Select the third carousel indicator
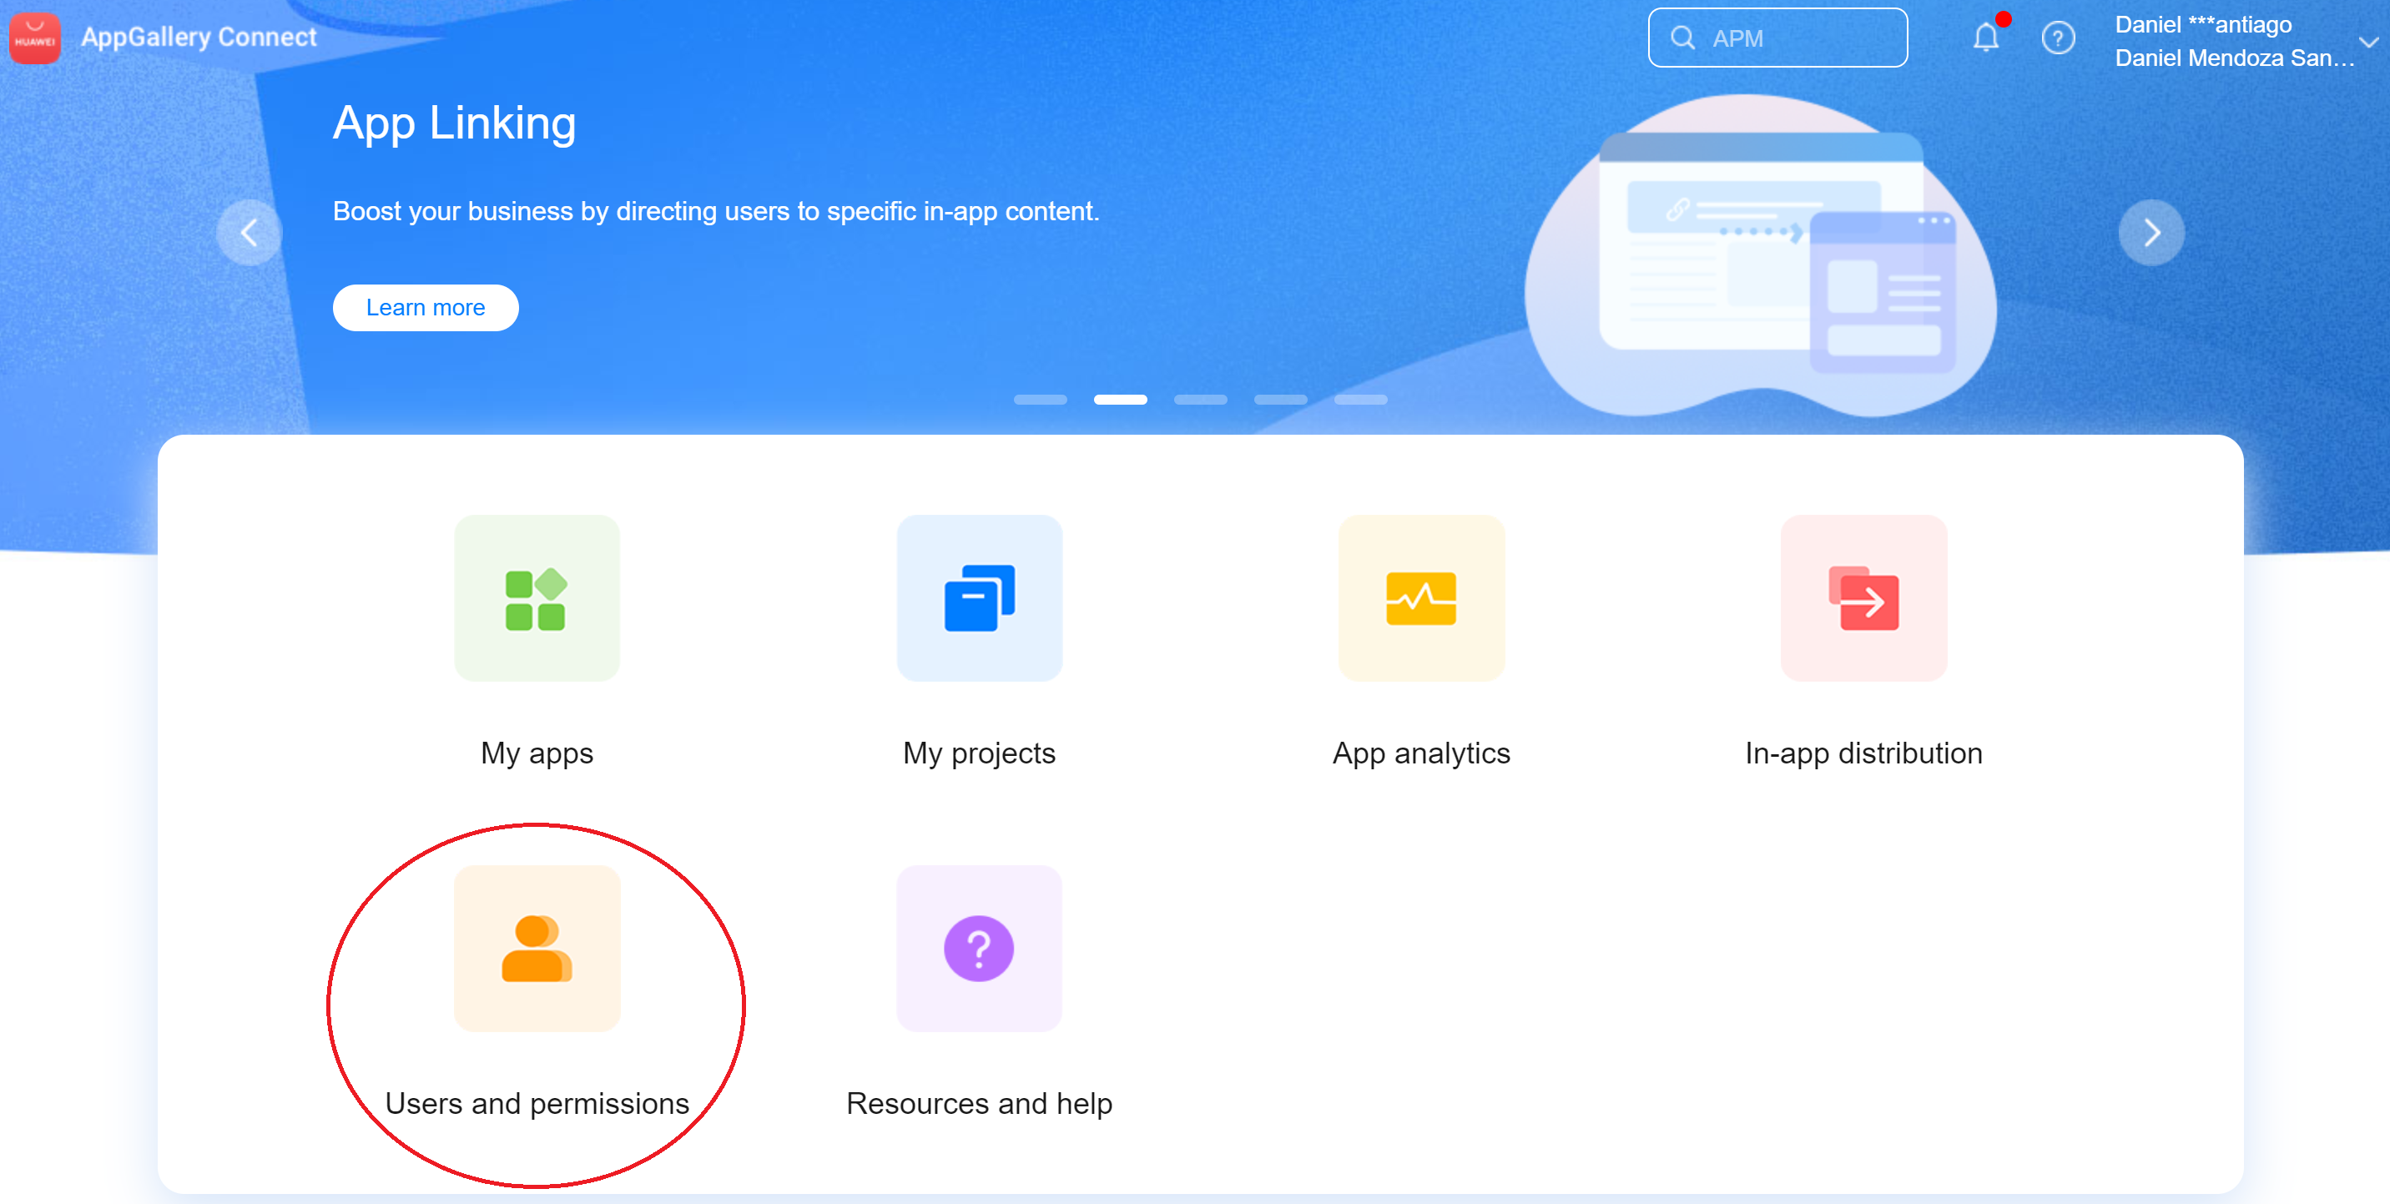The image size is (2390, 1204). click(1200, 400)
